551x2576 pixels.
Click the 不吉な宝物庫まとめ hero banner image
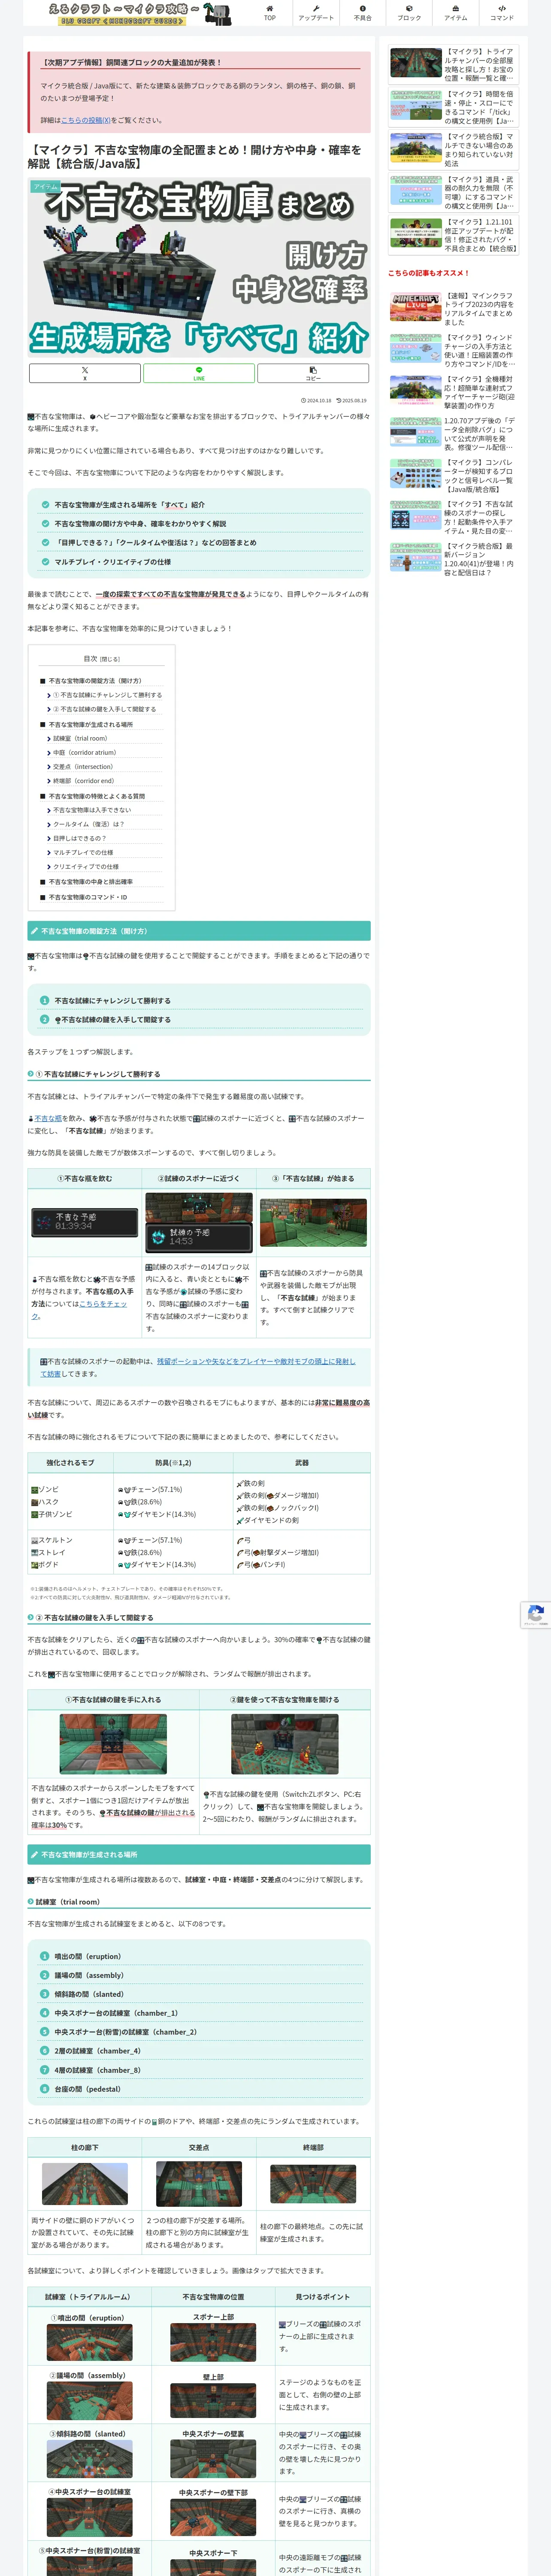[199, 268]
